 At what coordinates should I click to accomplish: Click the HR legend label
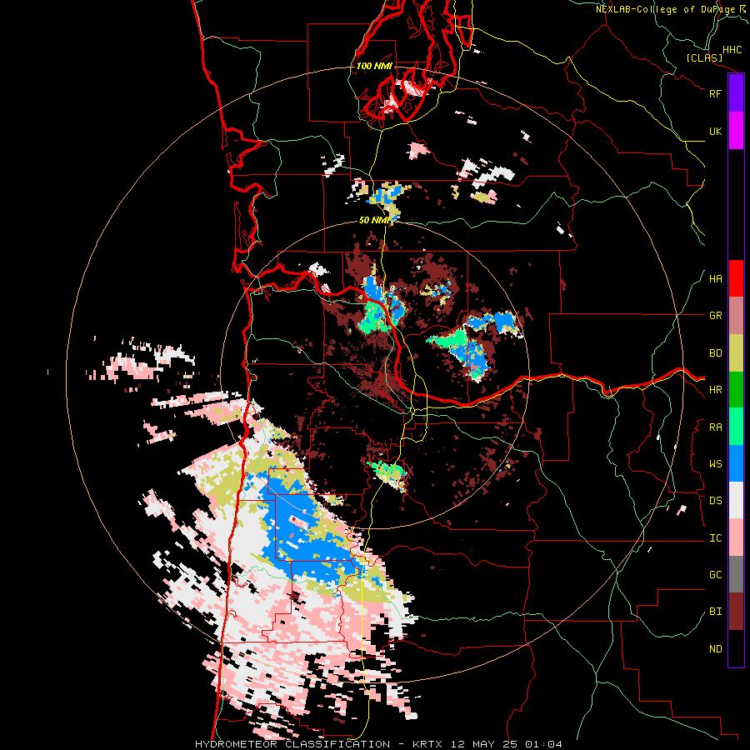pyautogui.click(x=715, y=390)
